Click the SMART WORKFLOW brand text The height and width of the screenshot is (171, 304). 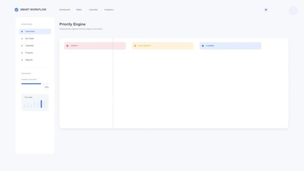coord(33,9)
